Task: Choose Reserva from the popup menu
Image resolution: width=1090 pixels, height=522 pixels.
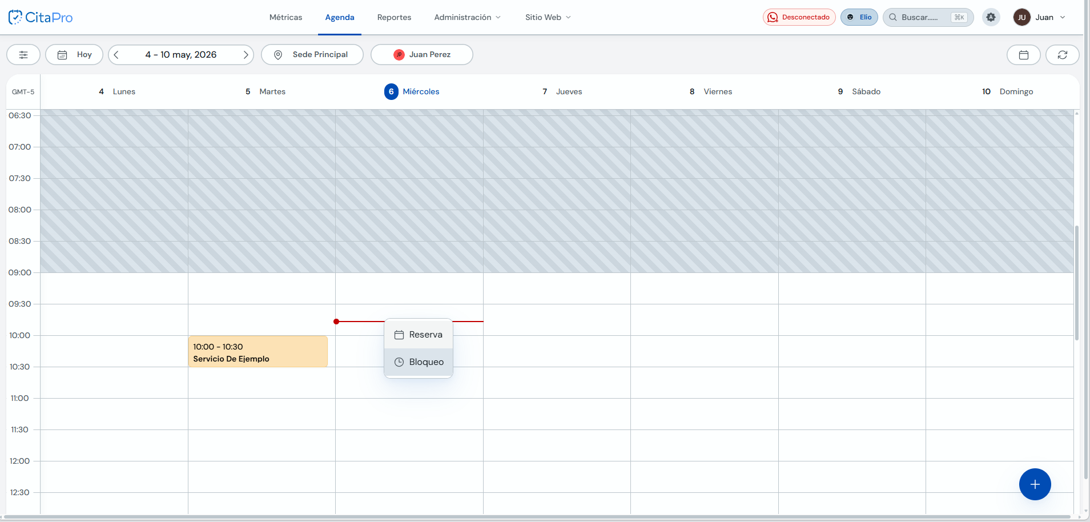Action: pyautogui.click(x=419, y=335)
